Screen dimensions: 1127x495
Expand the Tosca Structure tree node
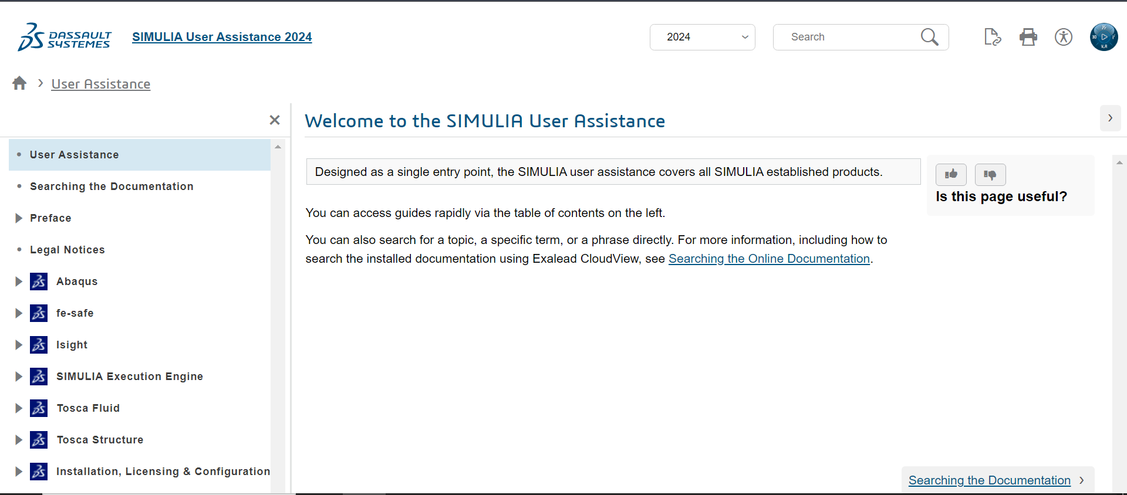pos(19,440)
